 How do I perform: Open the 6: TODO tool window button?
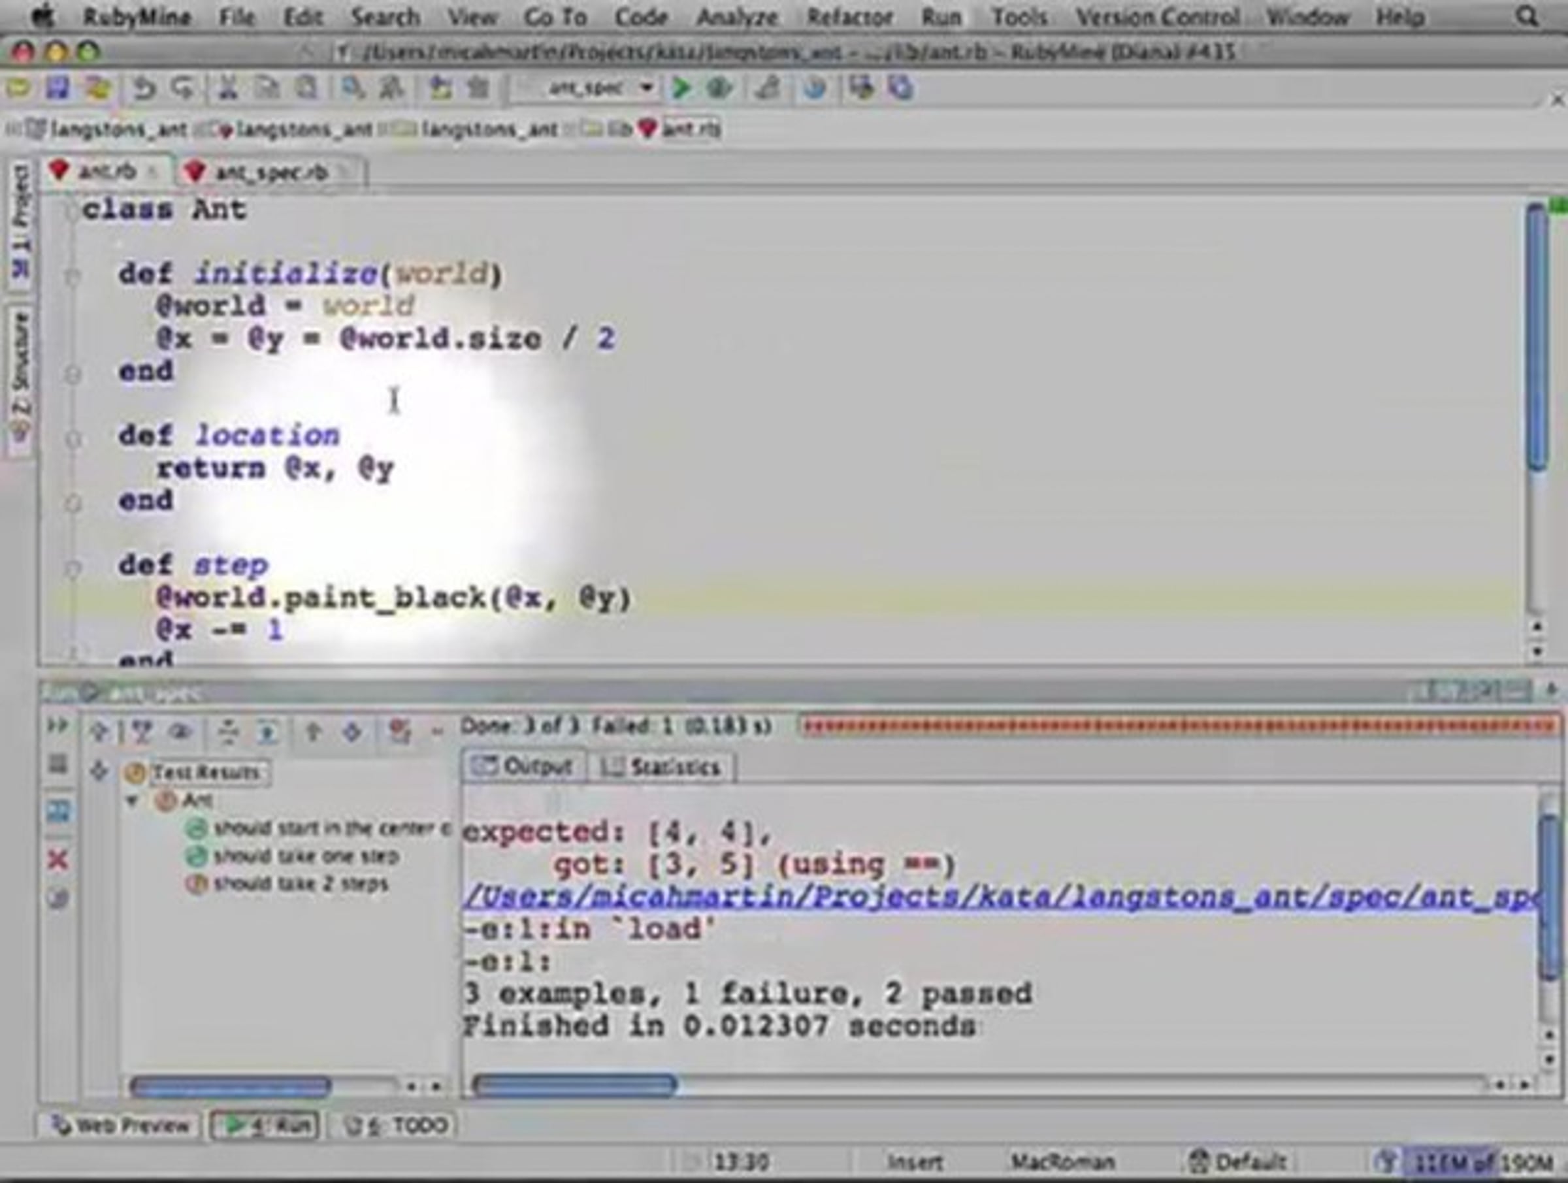[397, 1126]
